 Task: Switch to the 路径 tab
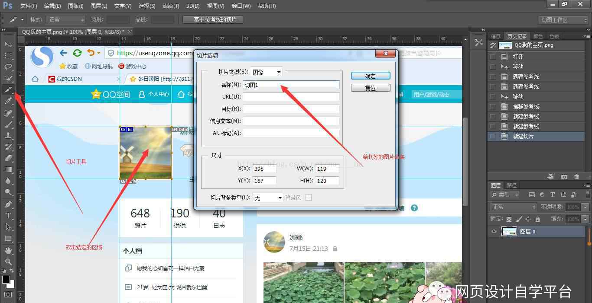point(511,185)
